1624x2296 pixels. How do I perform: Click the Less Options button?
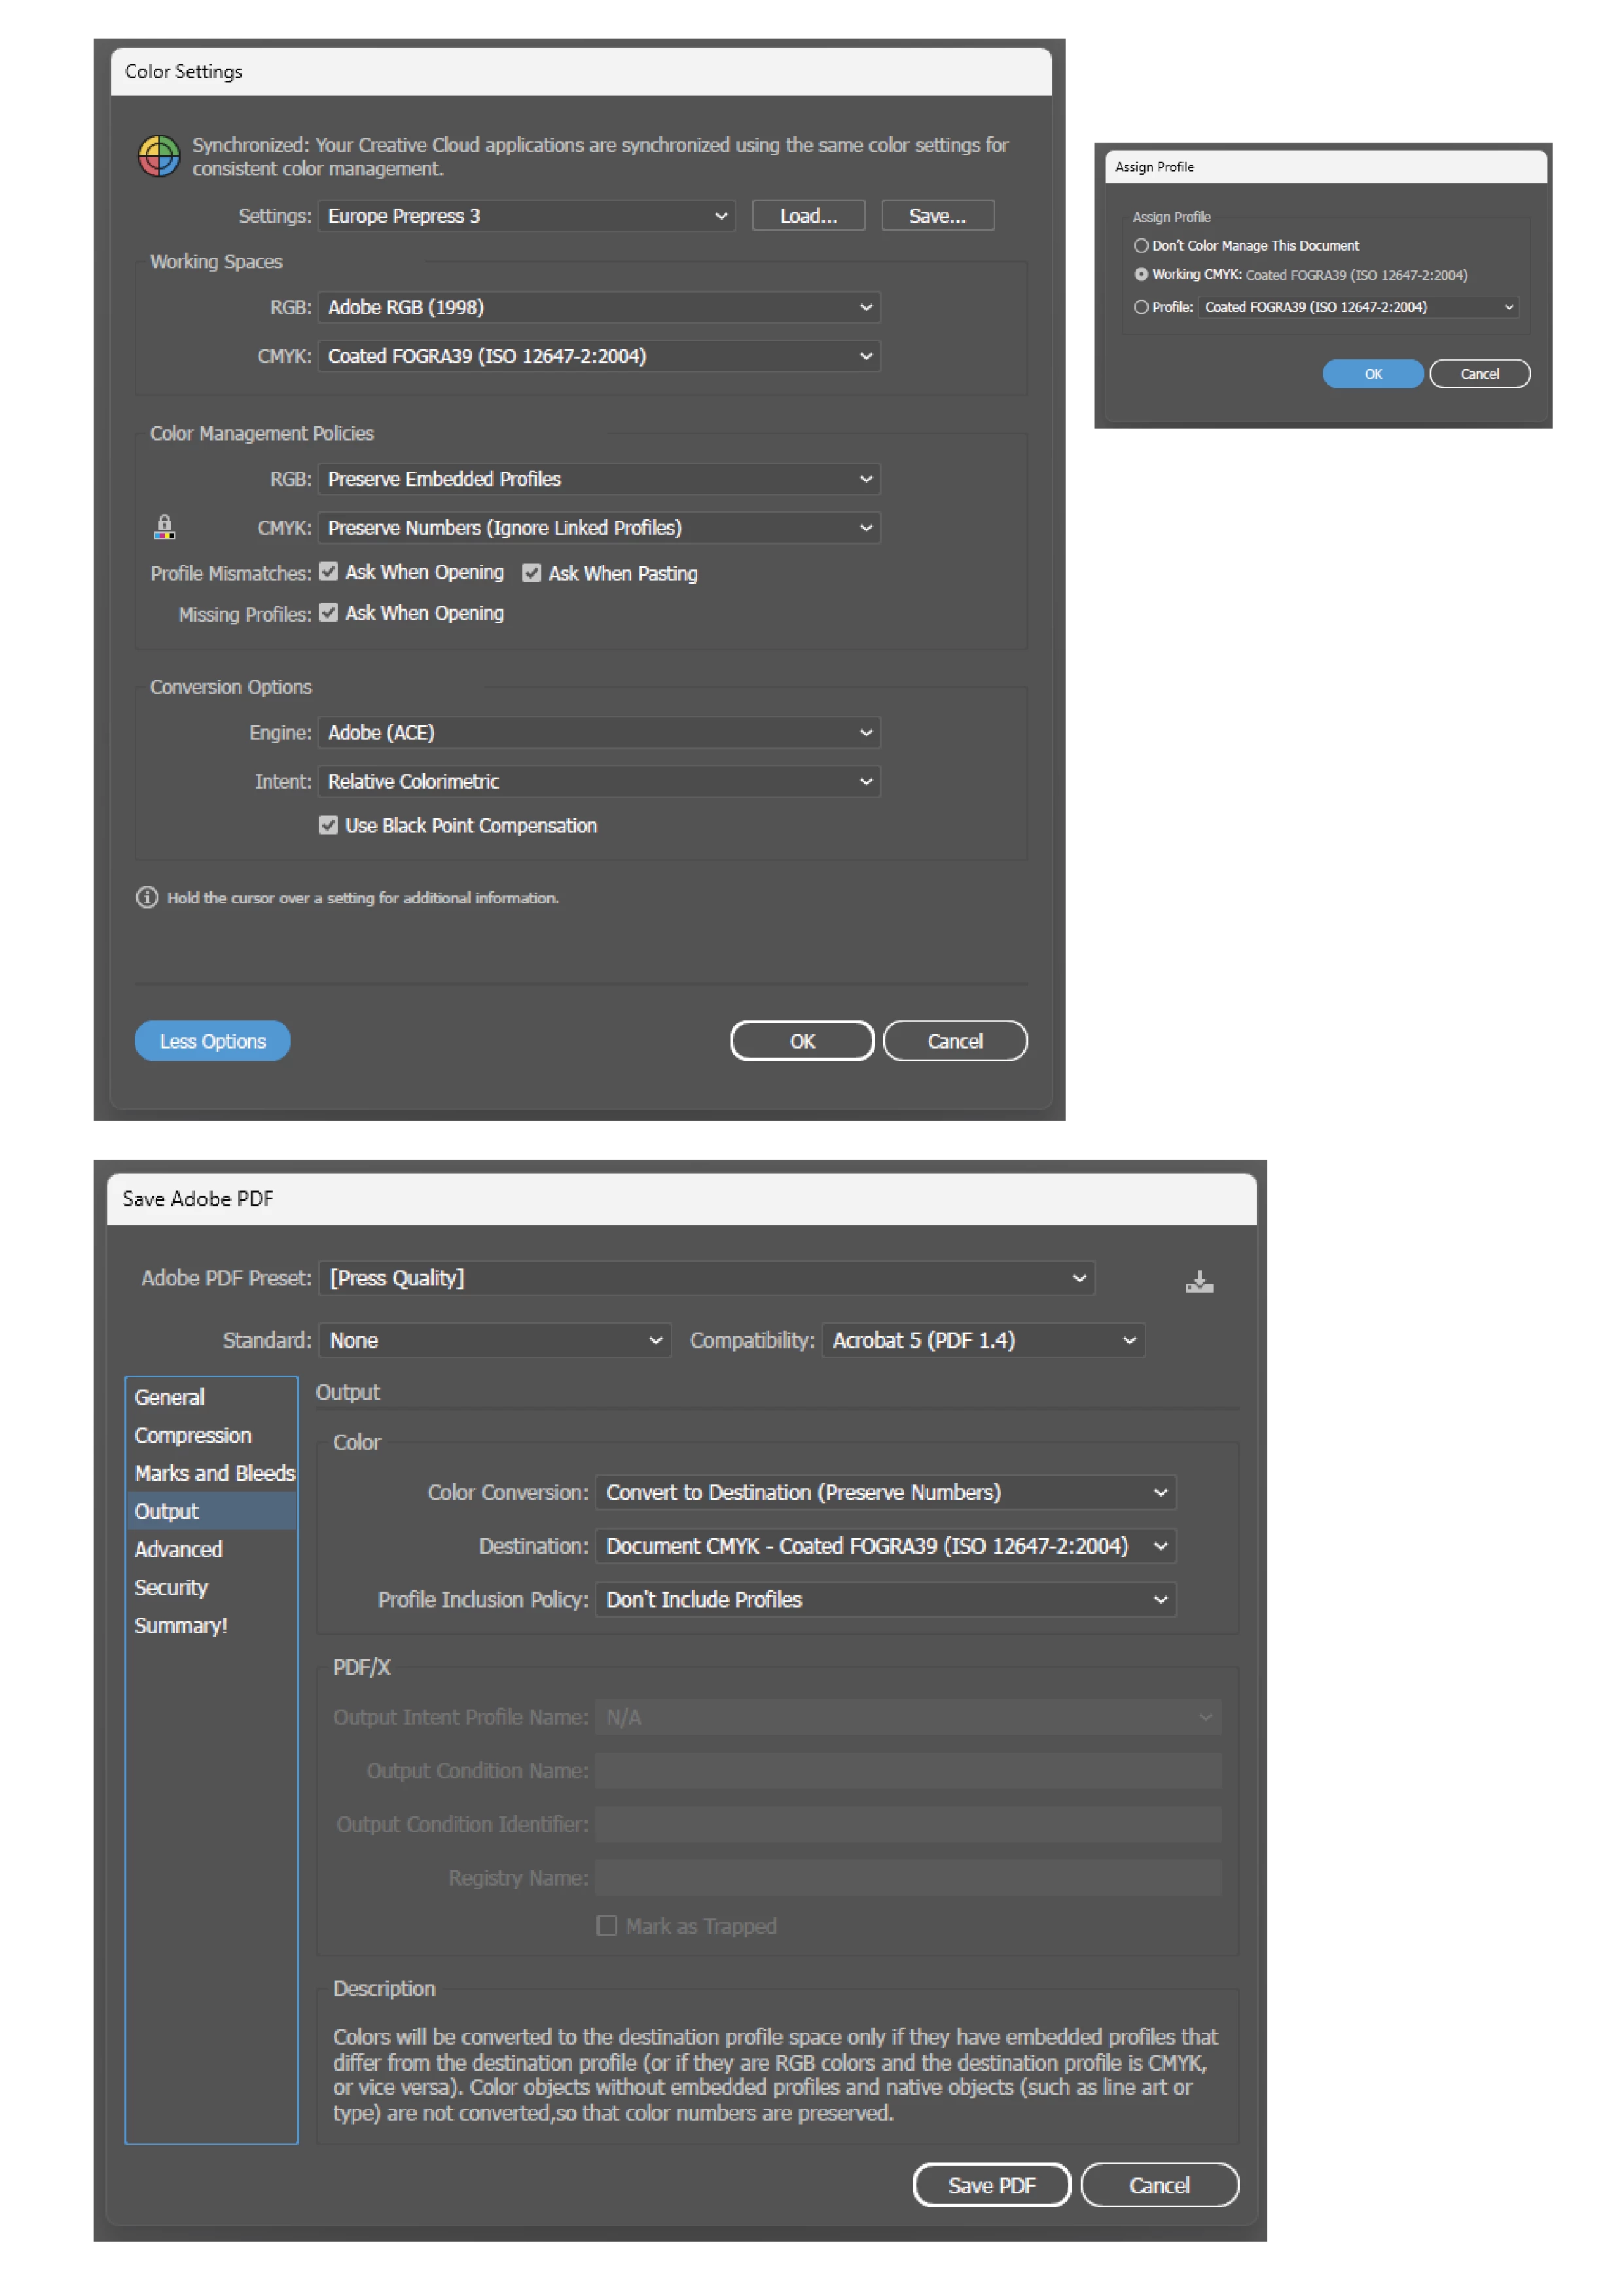point(212,1041)
